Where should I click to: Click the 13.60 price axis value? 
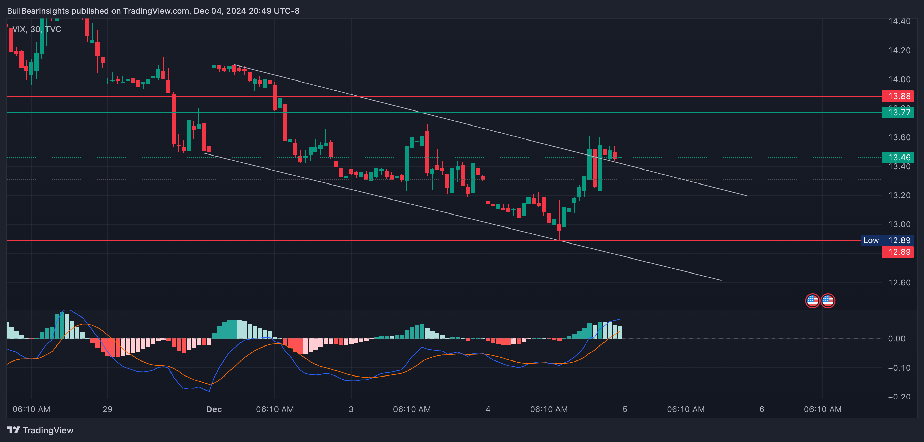pyautogui.click(x=899, y=137)
